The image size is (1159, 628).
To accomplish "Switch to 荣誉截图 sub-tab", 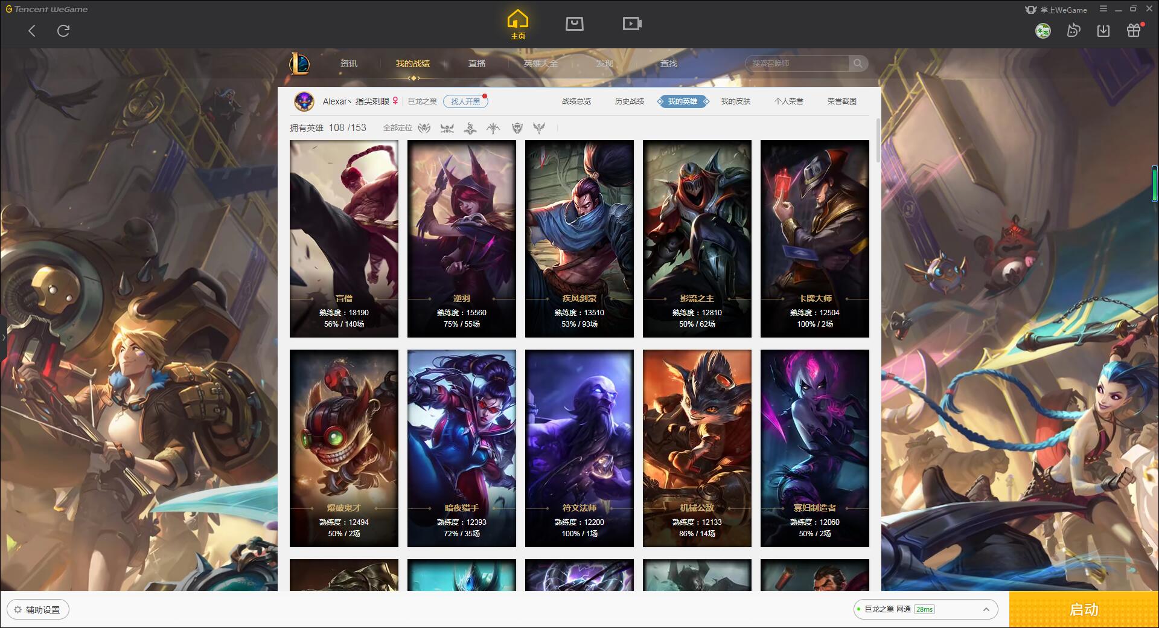I will tap(842, 101).
